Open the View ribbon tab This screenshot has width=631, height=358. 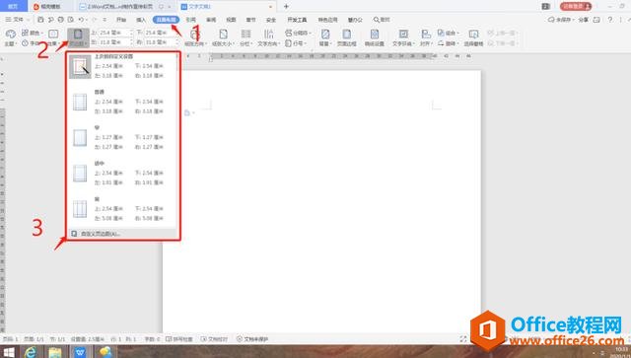[x=231, y=20]
